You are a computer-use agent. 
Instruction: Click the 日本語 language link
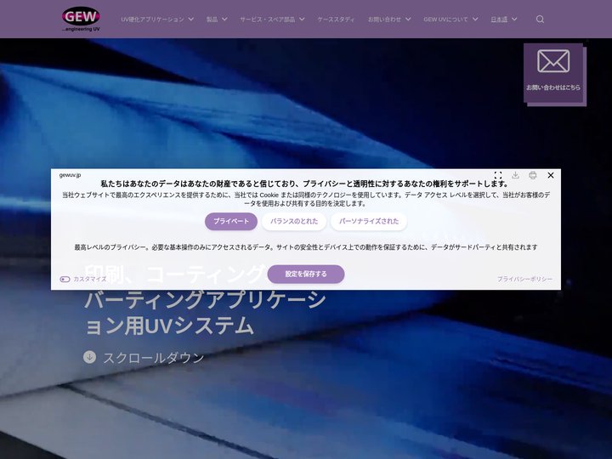tap(499, 19)
